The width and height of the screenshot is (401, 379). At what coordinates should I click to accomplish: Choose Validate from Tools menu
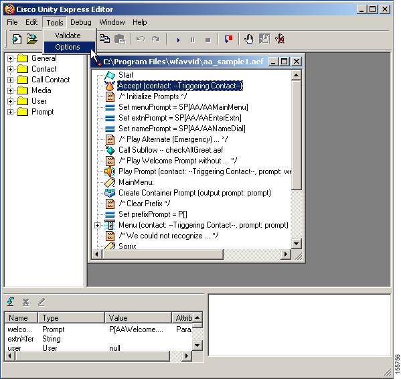[68, 35]
